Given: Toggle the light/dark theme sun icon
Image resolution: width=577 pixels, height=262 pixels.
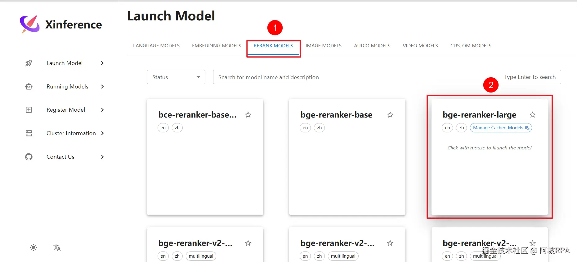Looking at the screenshot, I should click(34, 247).
